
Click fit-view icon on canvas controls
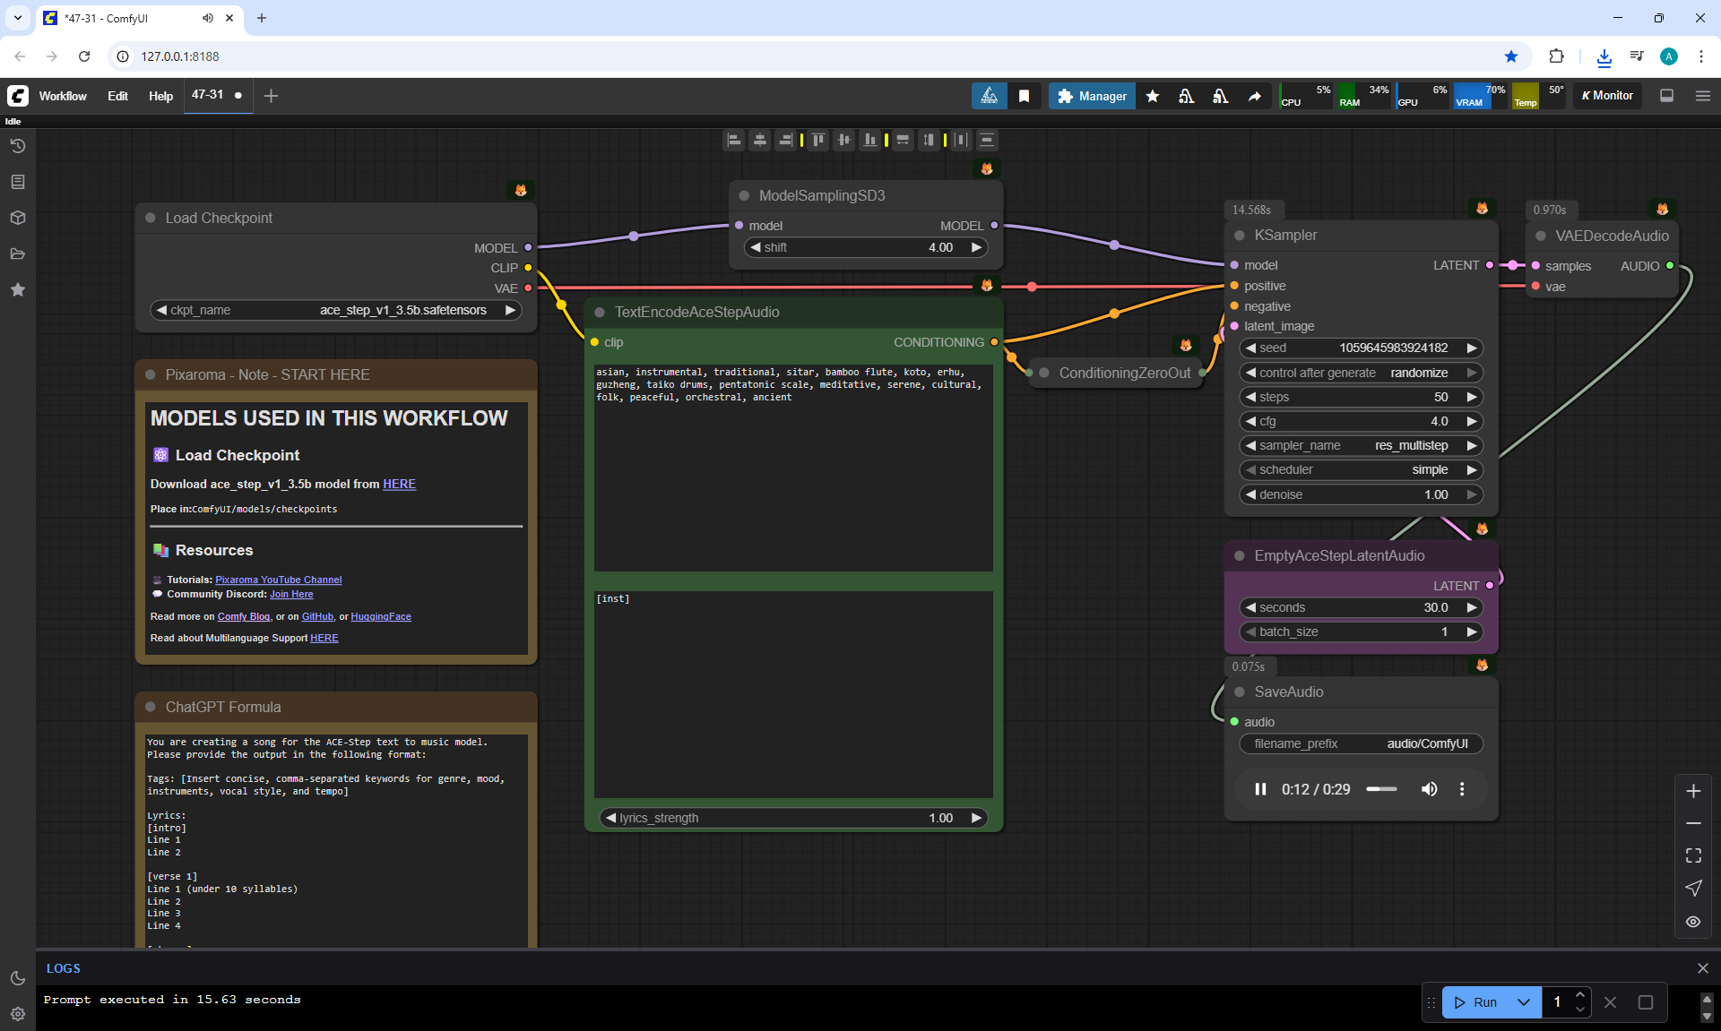pyautogui.click(x=1693, y=856)
